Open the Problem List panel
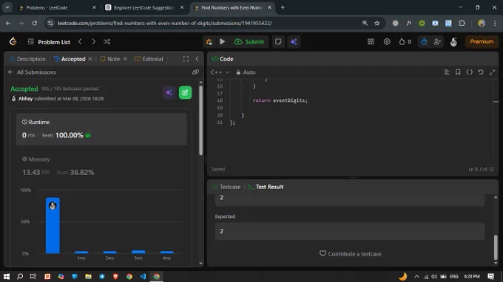This screenshot has height=282, width=503. coord(49,42)
